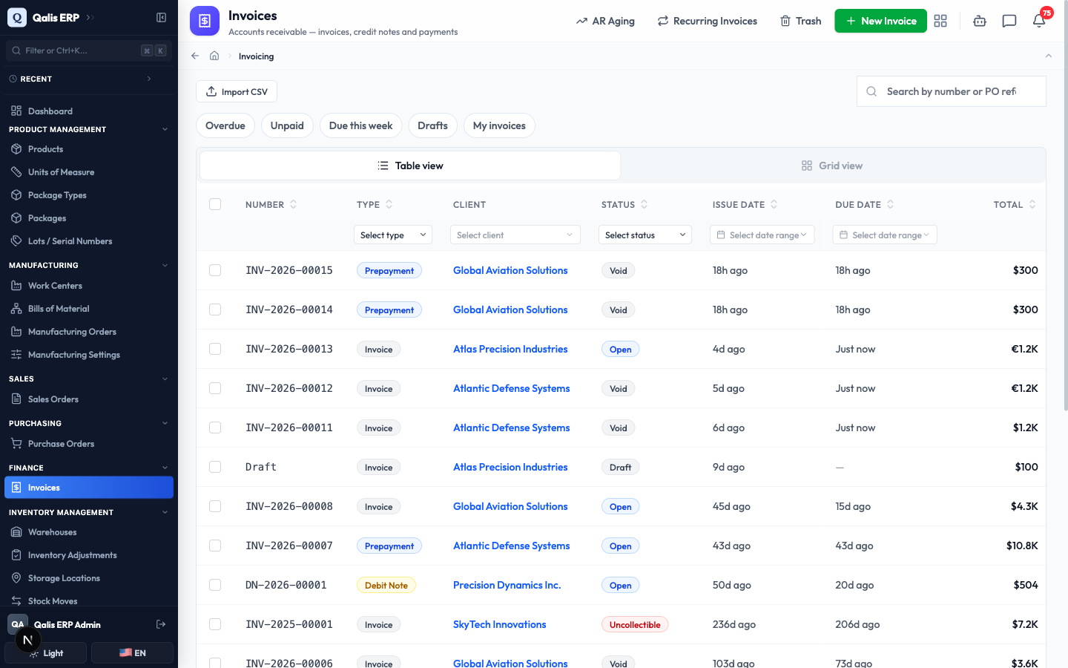Open notifications bell with 75 badge

pyautogui.click(x=1039, y=21)
